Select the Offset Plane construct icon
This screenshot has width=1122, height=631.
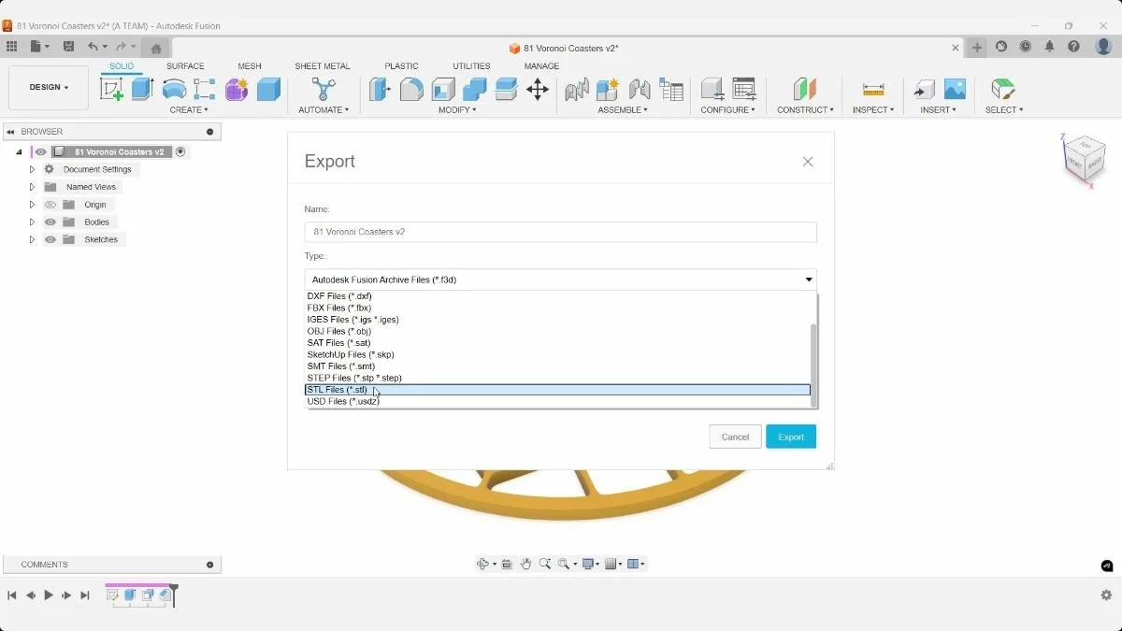(x=805, y=89)
